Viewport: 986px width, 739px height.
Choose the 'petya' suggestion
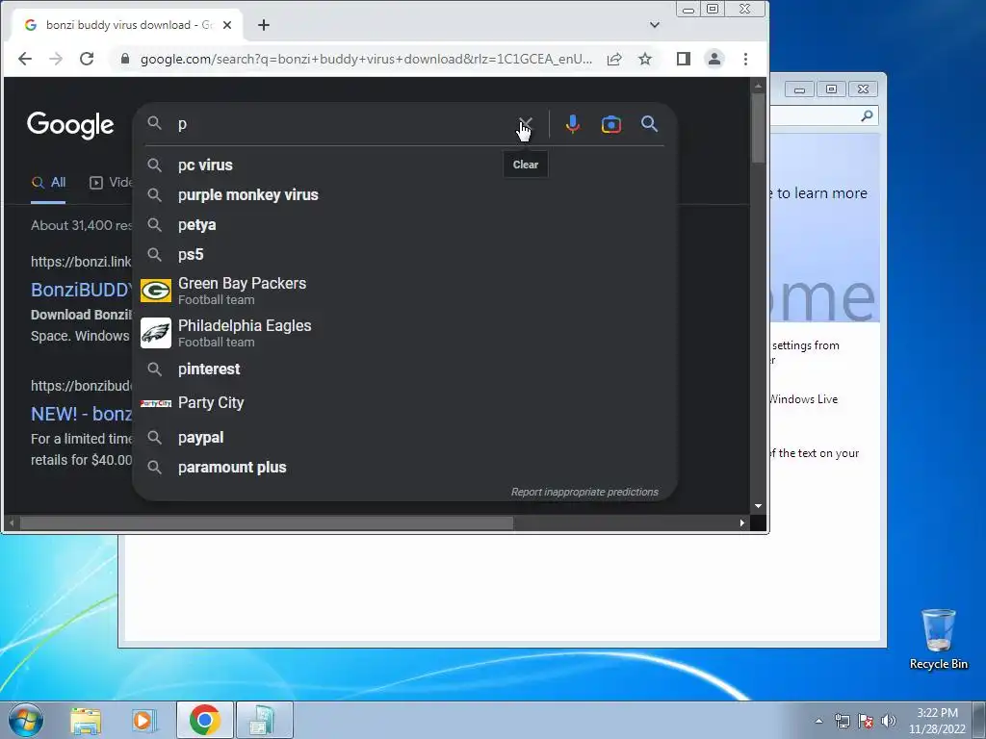[x=405, y=225]
